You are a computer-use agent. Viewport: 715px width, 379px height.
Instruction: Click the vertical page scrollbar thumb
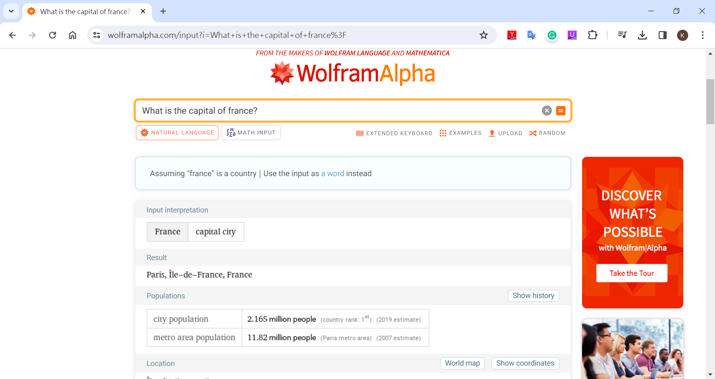(x=710, y=101)
